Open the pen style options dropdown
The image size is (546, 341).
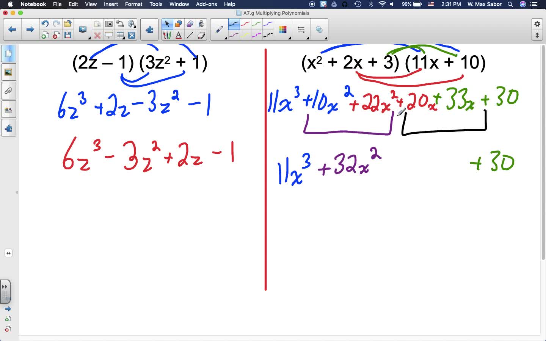click(x=225, y=38)
